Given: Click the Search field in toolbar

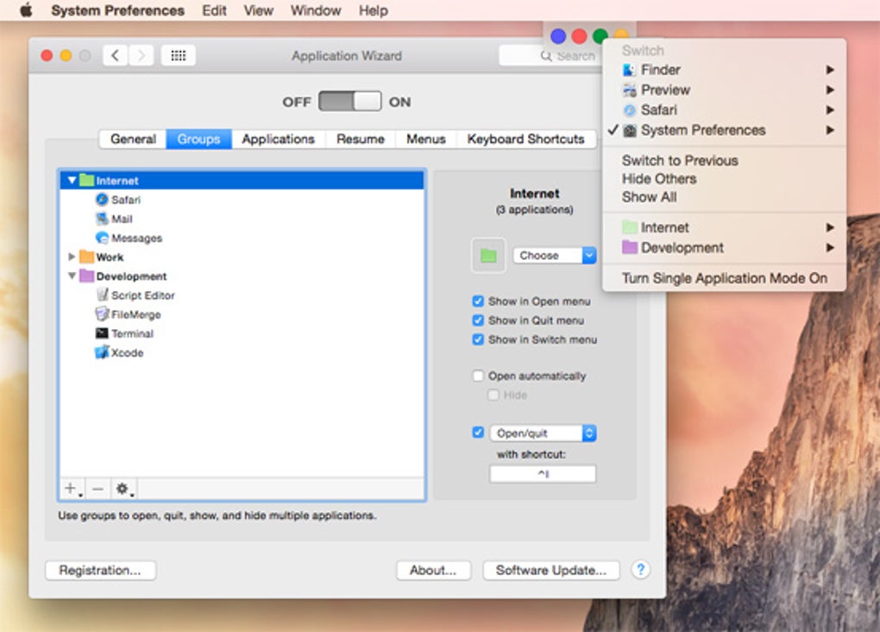Looking at the screenshot, I should (x=550, y=55).
